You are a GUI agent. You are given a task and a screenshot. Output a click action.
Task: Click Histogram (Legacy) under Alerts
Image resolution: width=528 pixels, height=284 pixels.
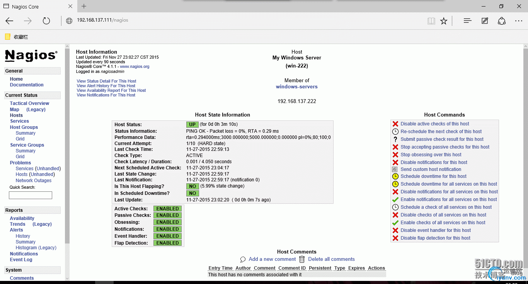click(x=36, y=248)
